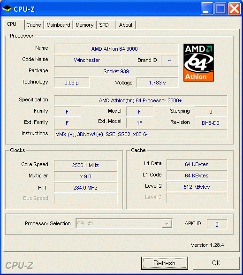Image resolution: width=243 pixels, height=275 pixels.
Task: Click the Socket 939 package value
Action: coord(116,71)
